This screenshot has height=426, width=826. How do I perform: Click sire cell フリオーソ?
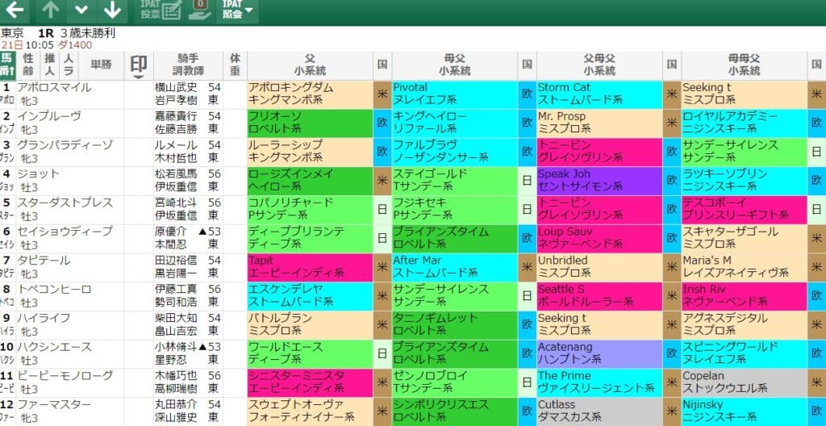point(311,123)
